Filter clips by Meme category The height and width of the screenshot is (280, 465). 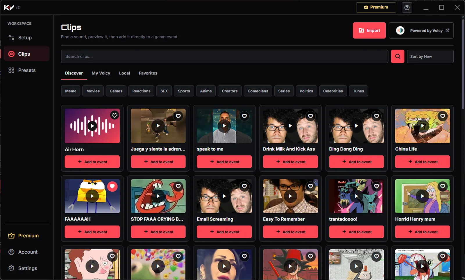tap(71, 91)
